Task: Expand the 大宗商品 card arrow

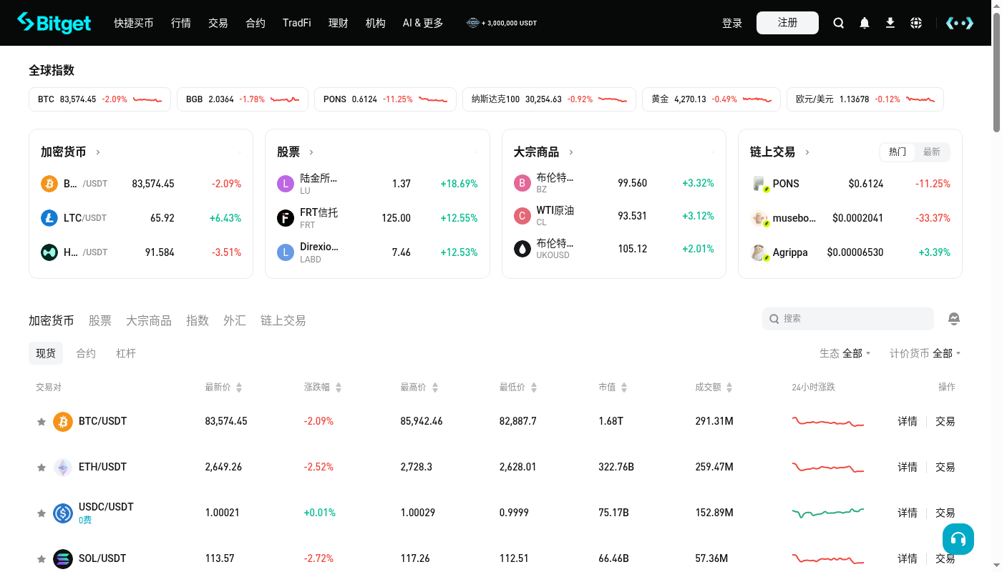Action: [571, 152]
